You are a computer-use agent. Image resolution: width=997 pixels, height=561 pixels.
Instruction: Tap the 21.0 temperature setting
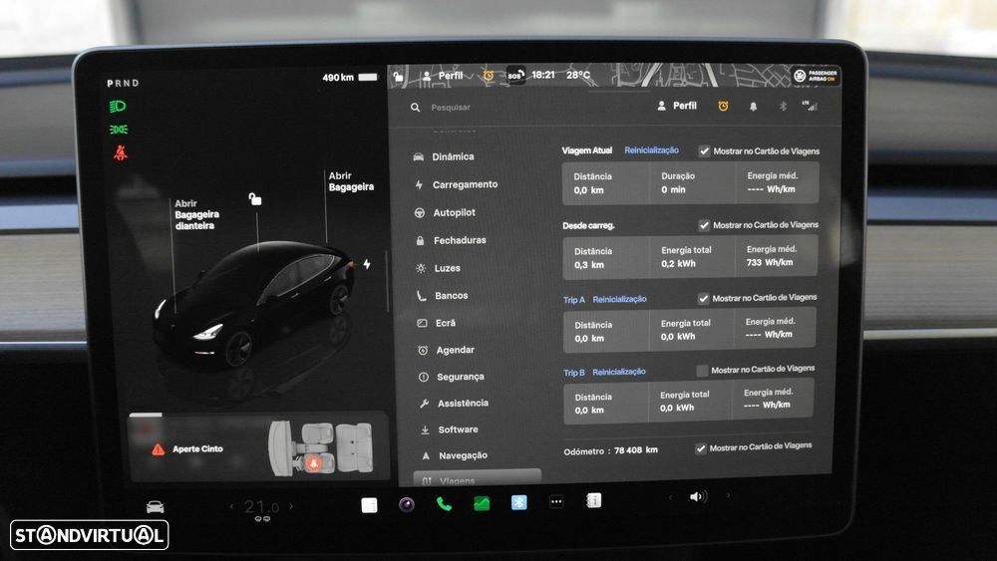[x=261, y=507]
